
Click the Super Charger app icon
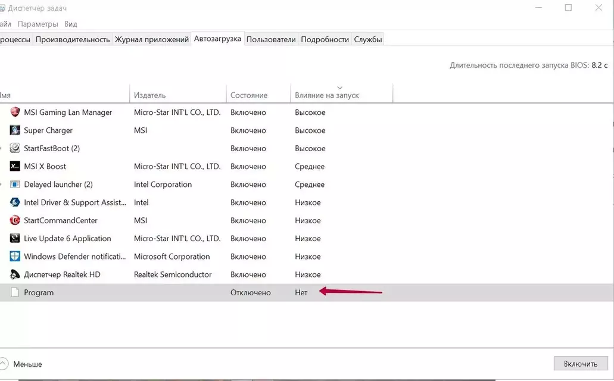click(x=15, y=130)
